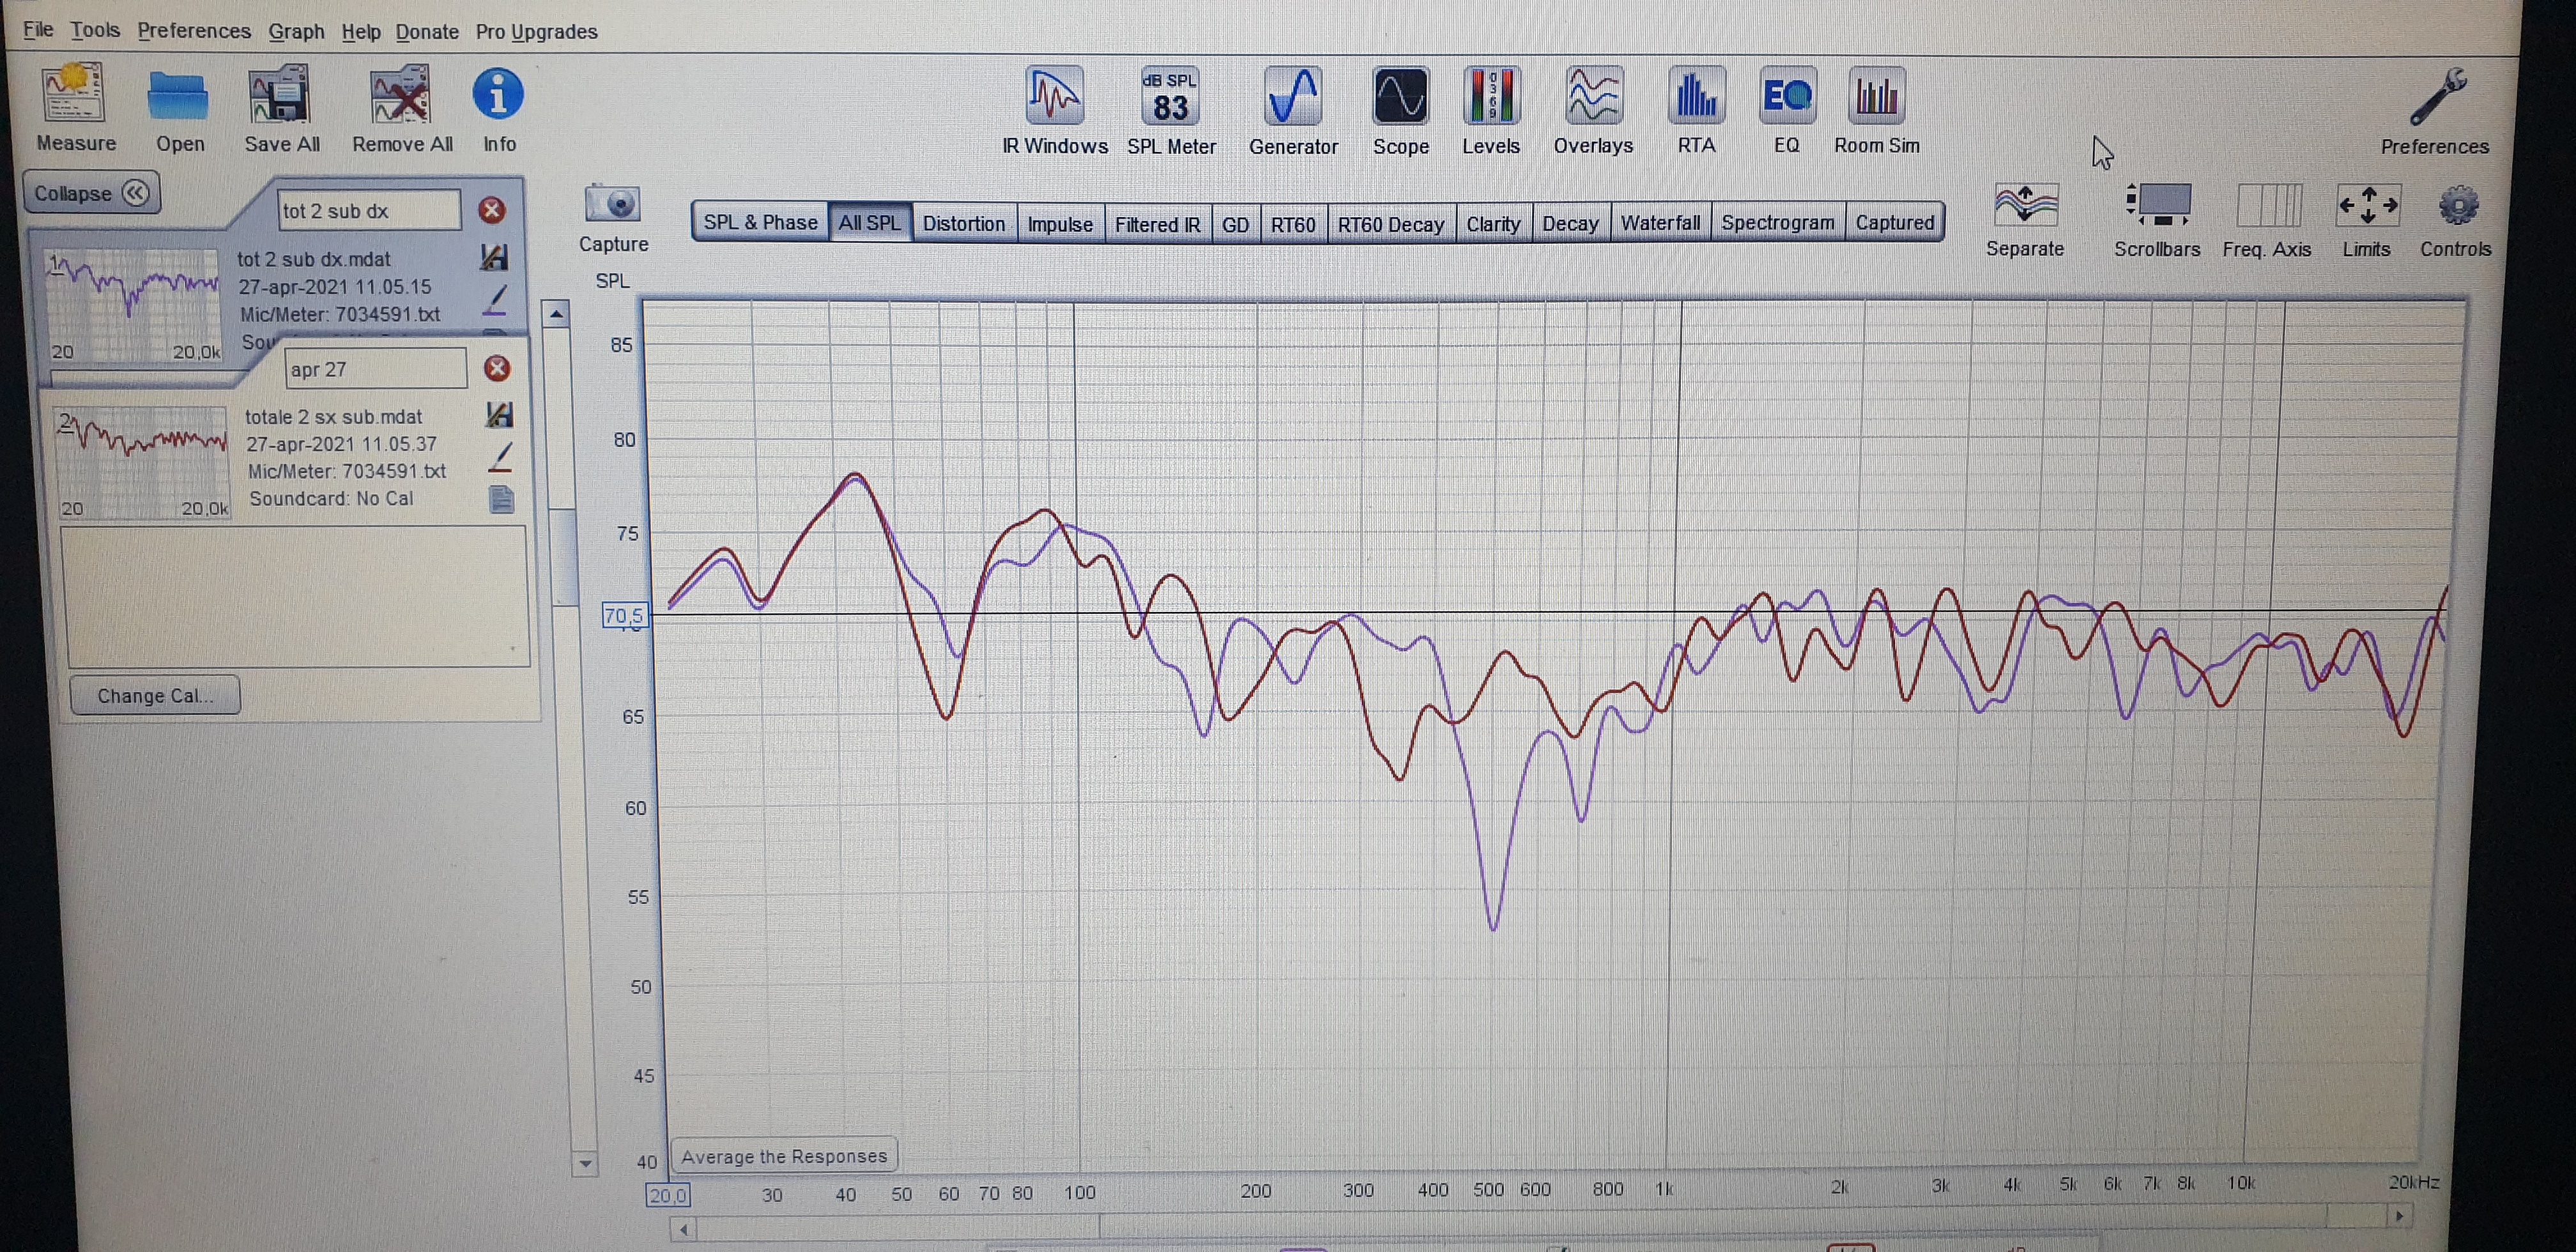Switch to Filtered IR tab

1157,223
